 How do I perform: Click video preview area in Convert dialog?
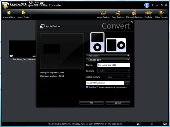(62, 51)
